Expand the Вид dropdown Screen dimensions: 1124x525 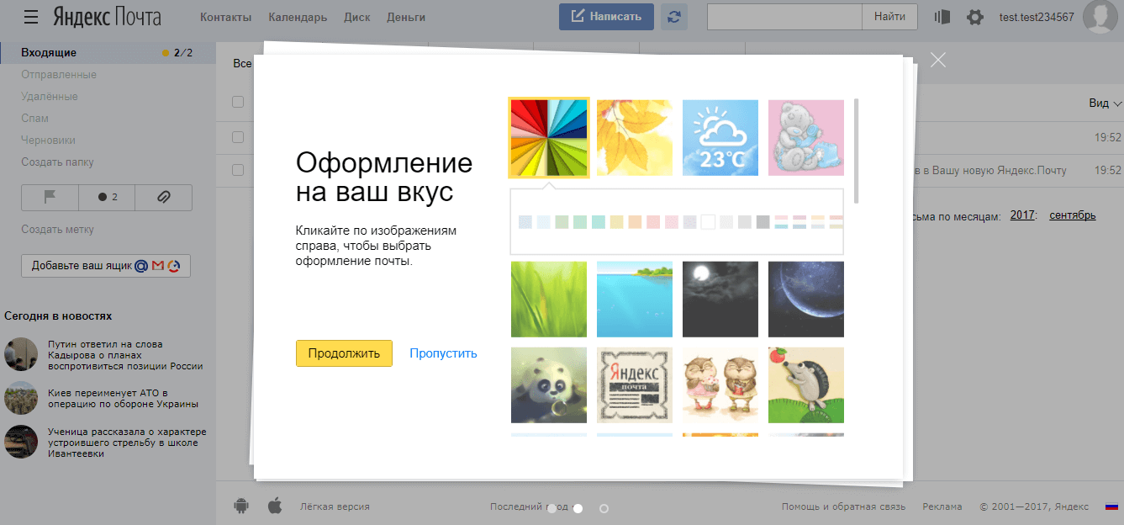1105,103
